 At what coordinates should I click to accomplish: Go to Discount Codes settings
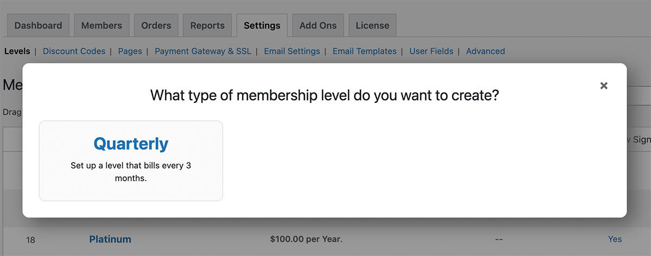click(x=74, y=51)
